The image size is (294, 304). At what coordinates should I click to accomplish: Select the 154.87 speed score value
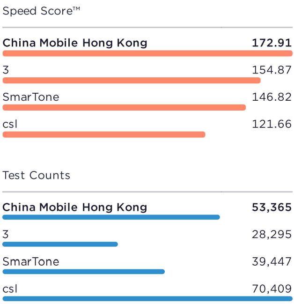point(272,70)
